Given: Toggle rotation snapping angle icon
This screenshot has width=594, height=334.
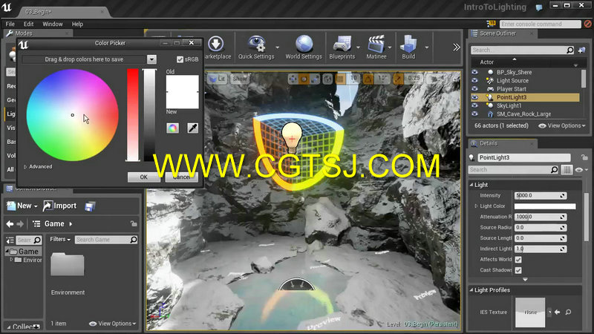Looking at the screenshot, I should pos(368,79).
